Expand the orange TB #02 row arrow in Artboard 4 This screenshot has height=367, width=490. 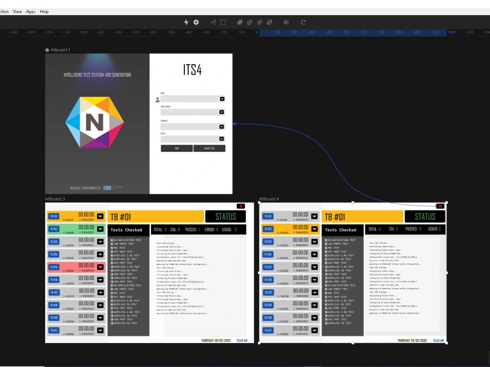click(315, 229)
